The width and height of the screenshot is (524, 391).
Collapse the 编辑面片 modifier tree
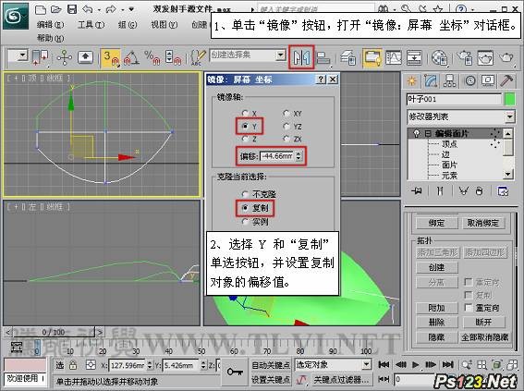click(x=428, y=134)
